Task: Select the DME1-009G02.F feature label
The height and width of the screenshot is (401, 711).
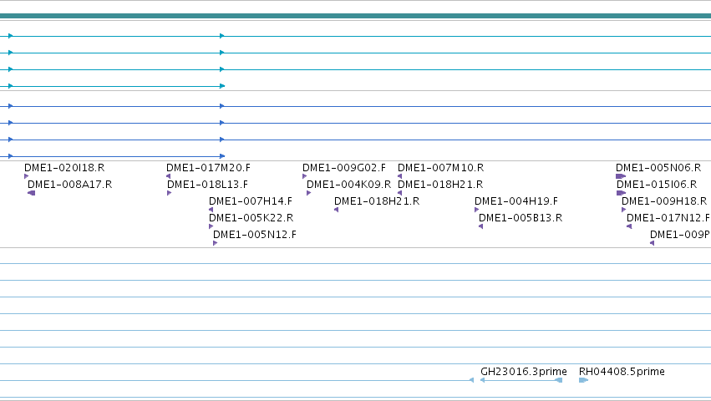Action: pos(344,168)
